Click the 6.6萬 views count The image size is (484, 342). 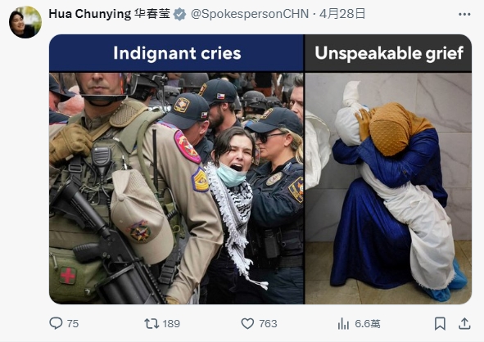(x=368, y=324)
